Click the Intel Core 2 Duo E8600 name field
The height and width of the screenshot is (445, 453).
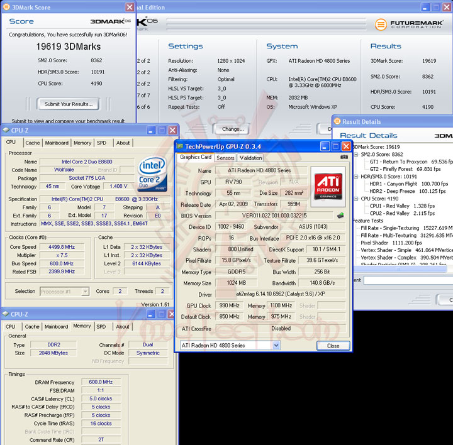click(87, 162)
